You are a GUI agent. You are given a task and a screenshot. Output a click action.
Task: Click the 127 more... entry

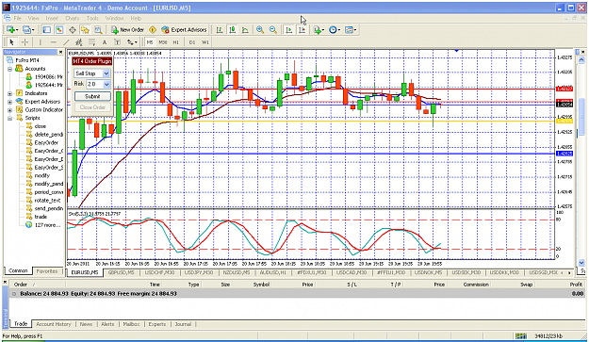click(x=47, y=225)
